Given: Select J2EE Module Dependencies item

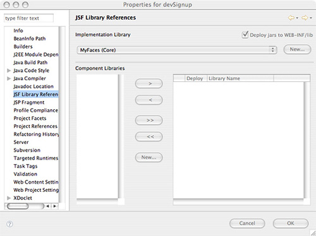Looking at the screenshot, I should (36, 54).
